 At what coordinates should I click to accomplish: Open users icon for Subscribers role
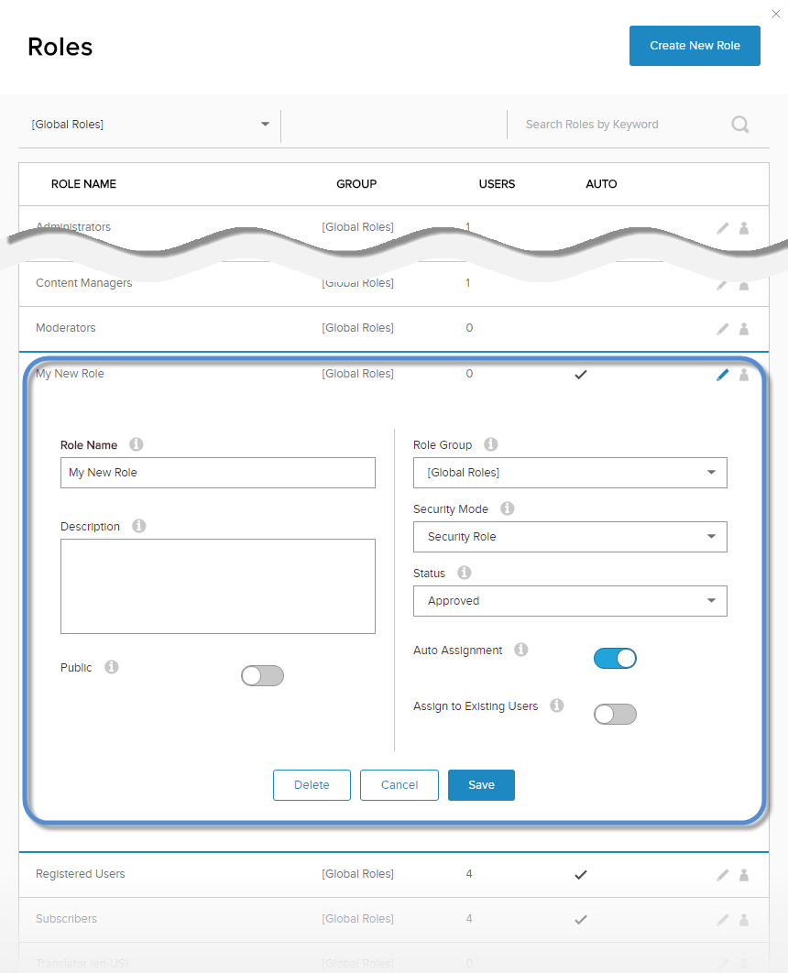[x=744, y=920]
